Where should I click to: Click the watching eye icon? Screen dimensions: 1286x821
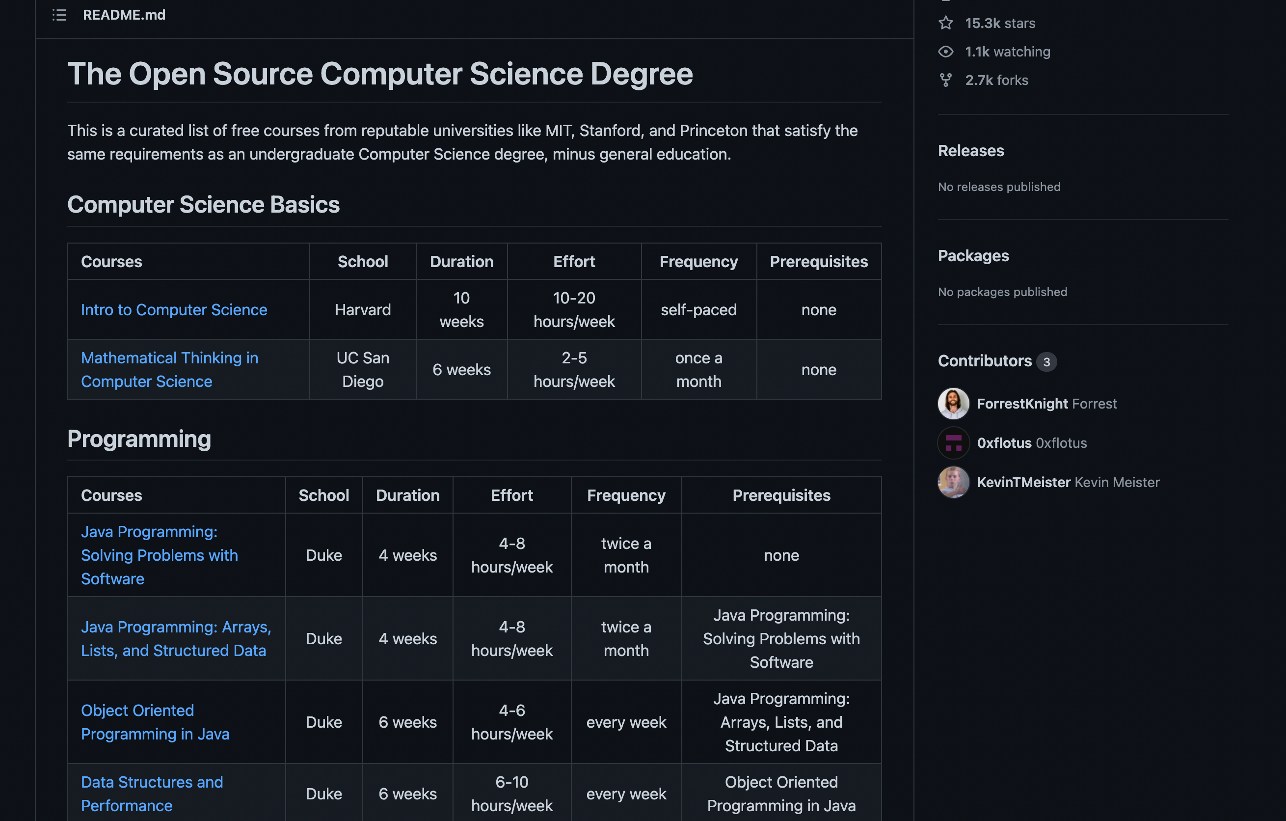pos(946,51)
